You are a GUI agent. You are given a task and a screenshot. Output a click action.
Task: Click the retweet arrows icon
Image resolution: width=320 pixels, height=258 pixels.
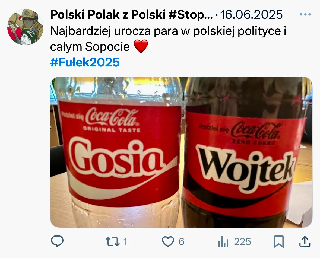click(112, 241)
